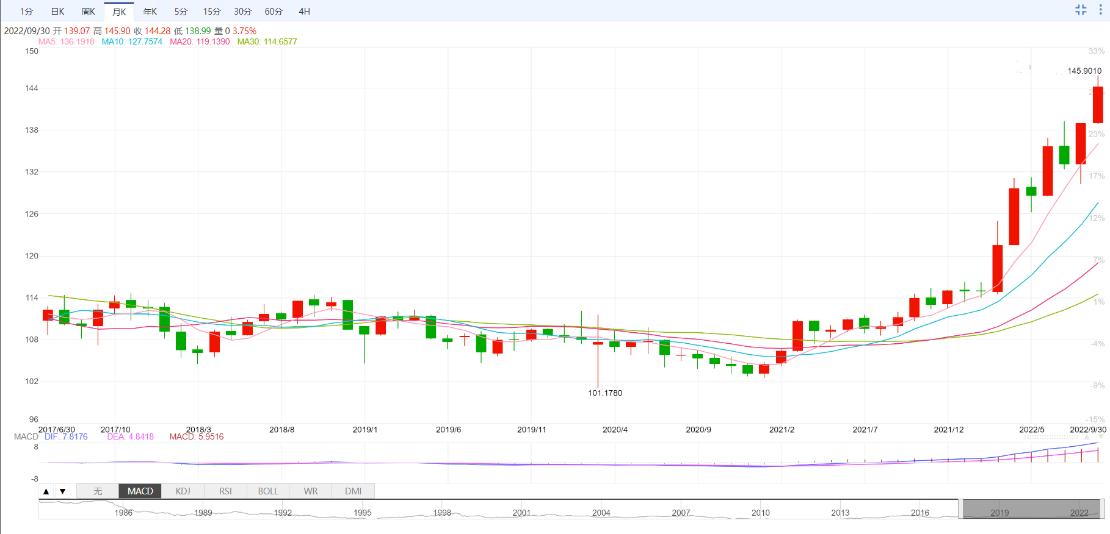
Task: Click the latest 2022/9/30 red candlestick
Action: 1098,105
